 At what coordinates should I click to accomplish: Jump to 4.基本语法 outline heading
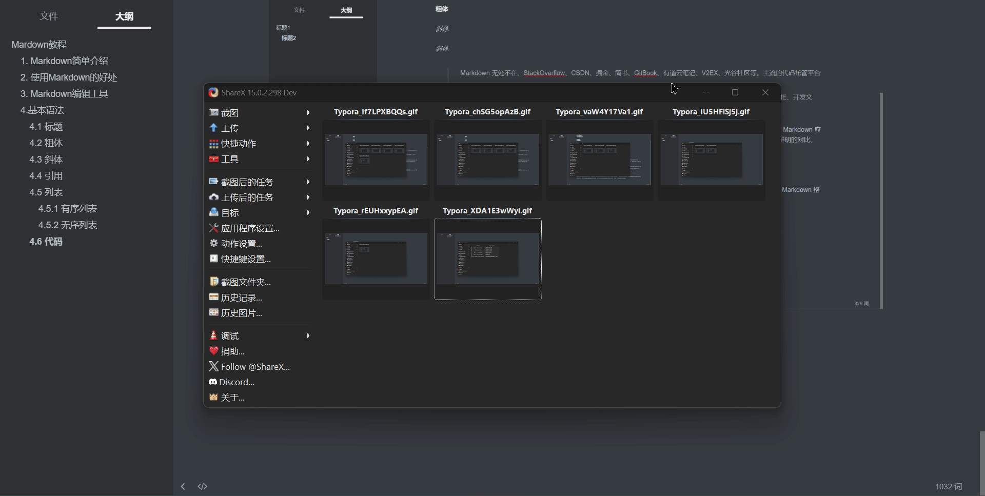coord(42,110)
